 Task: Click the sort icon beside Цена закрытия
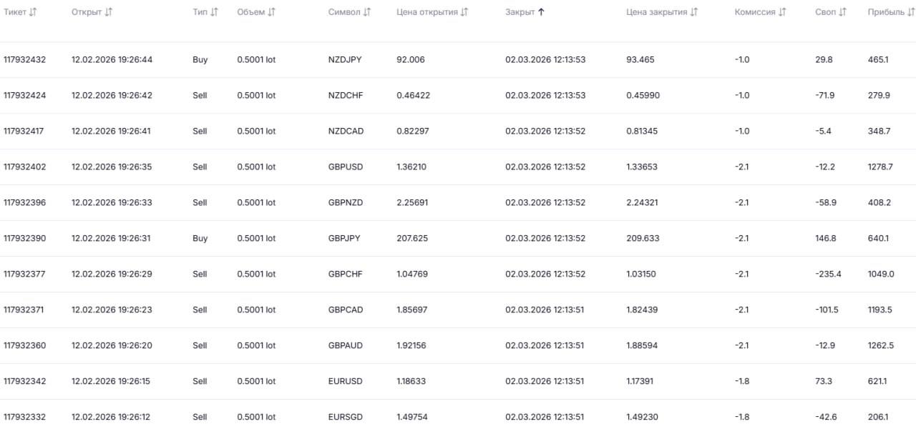click(694, 12)
